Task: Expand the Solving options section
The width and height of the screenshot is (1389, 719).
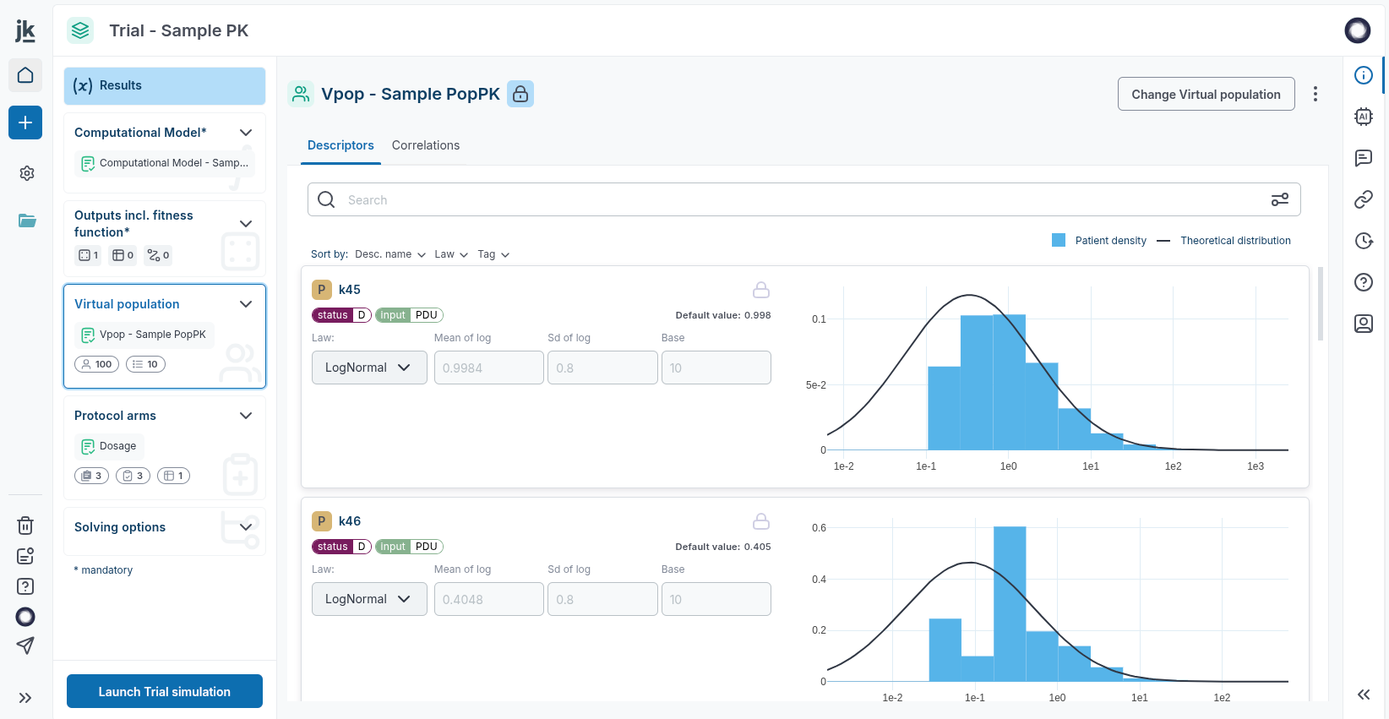Action: point(246,527)
